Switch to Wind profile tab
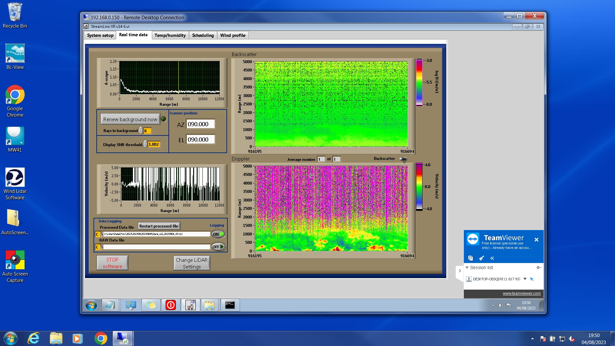 233,35
